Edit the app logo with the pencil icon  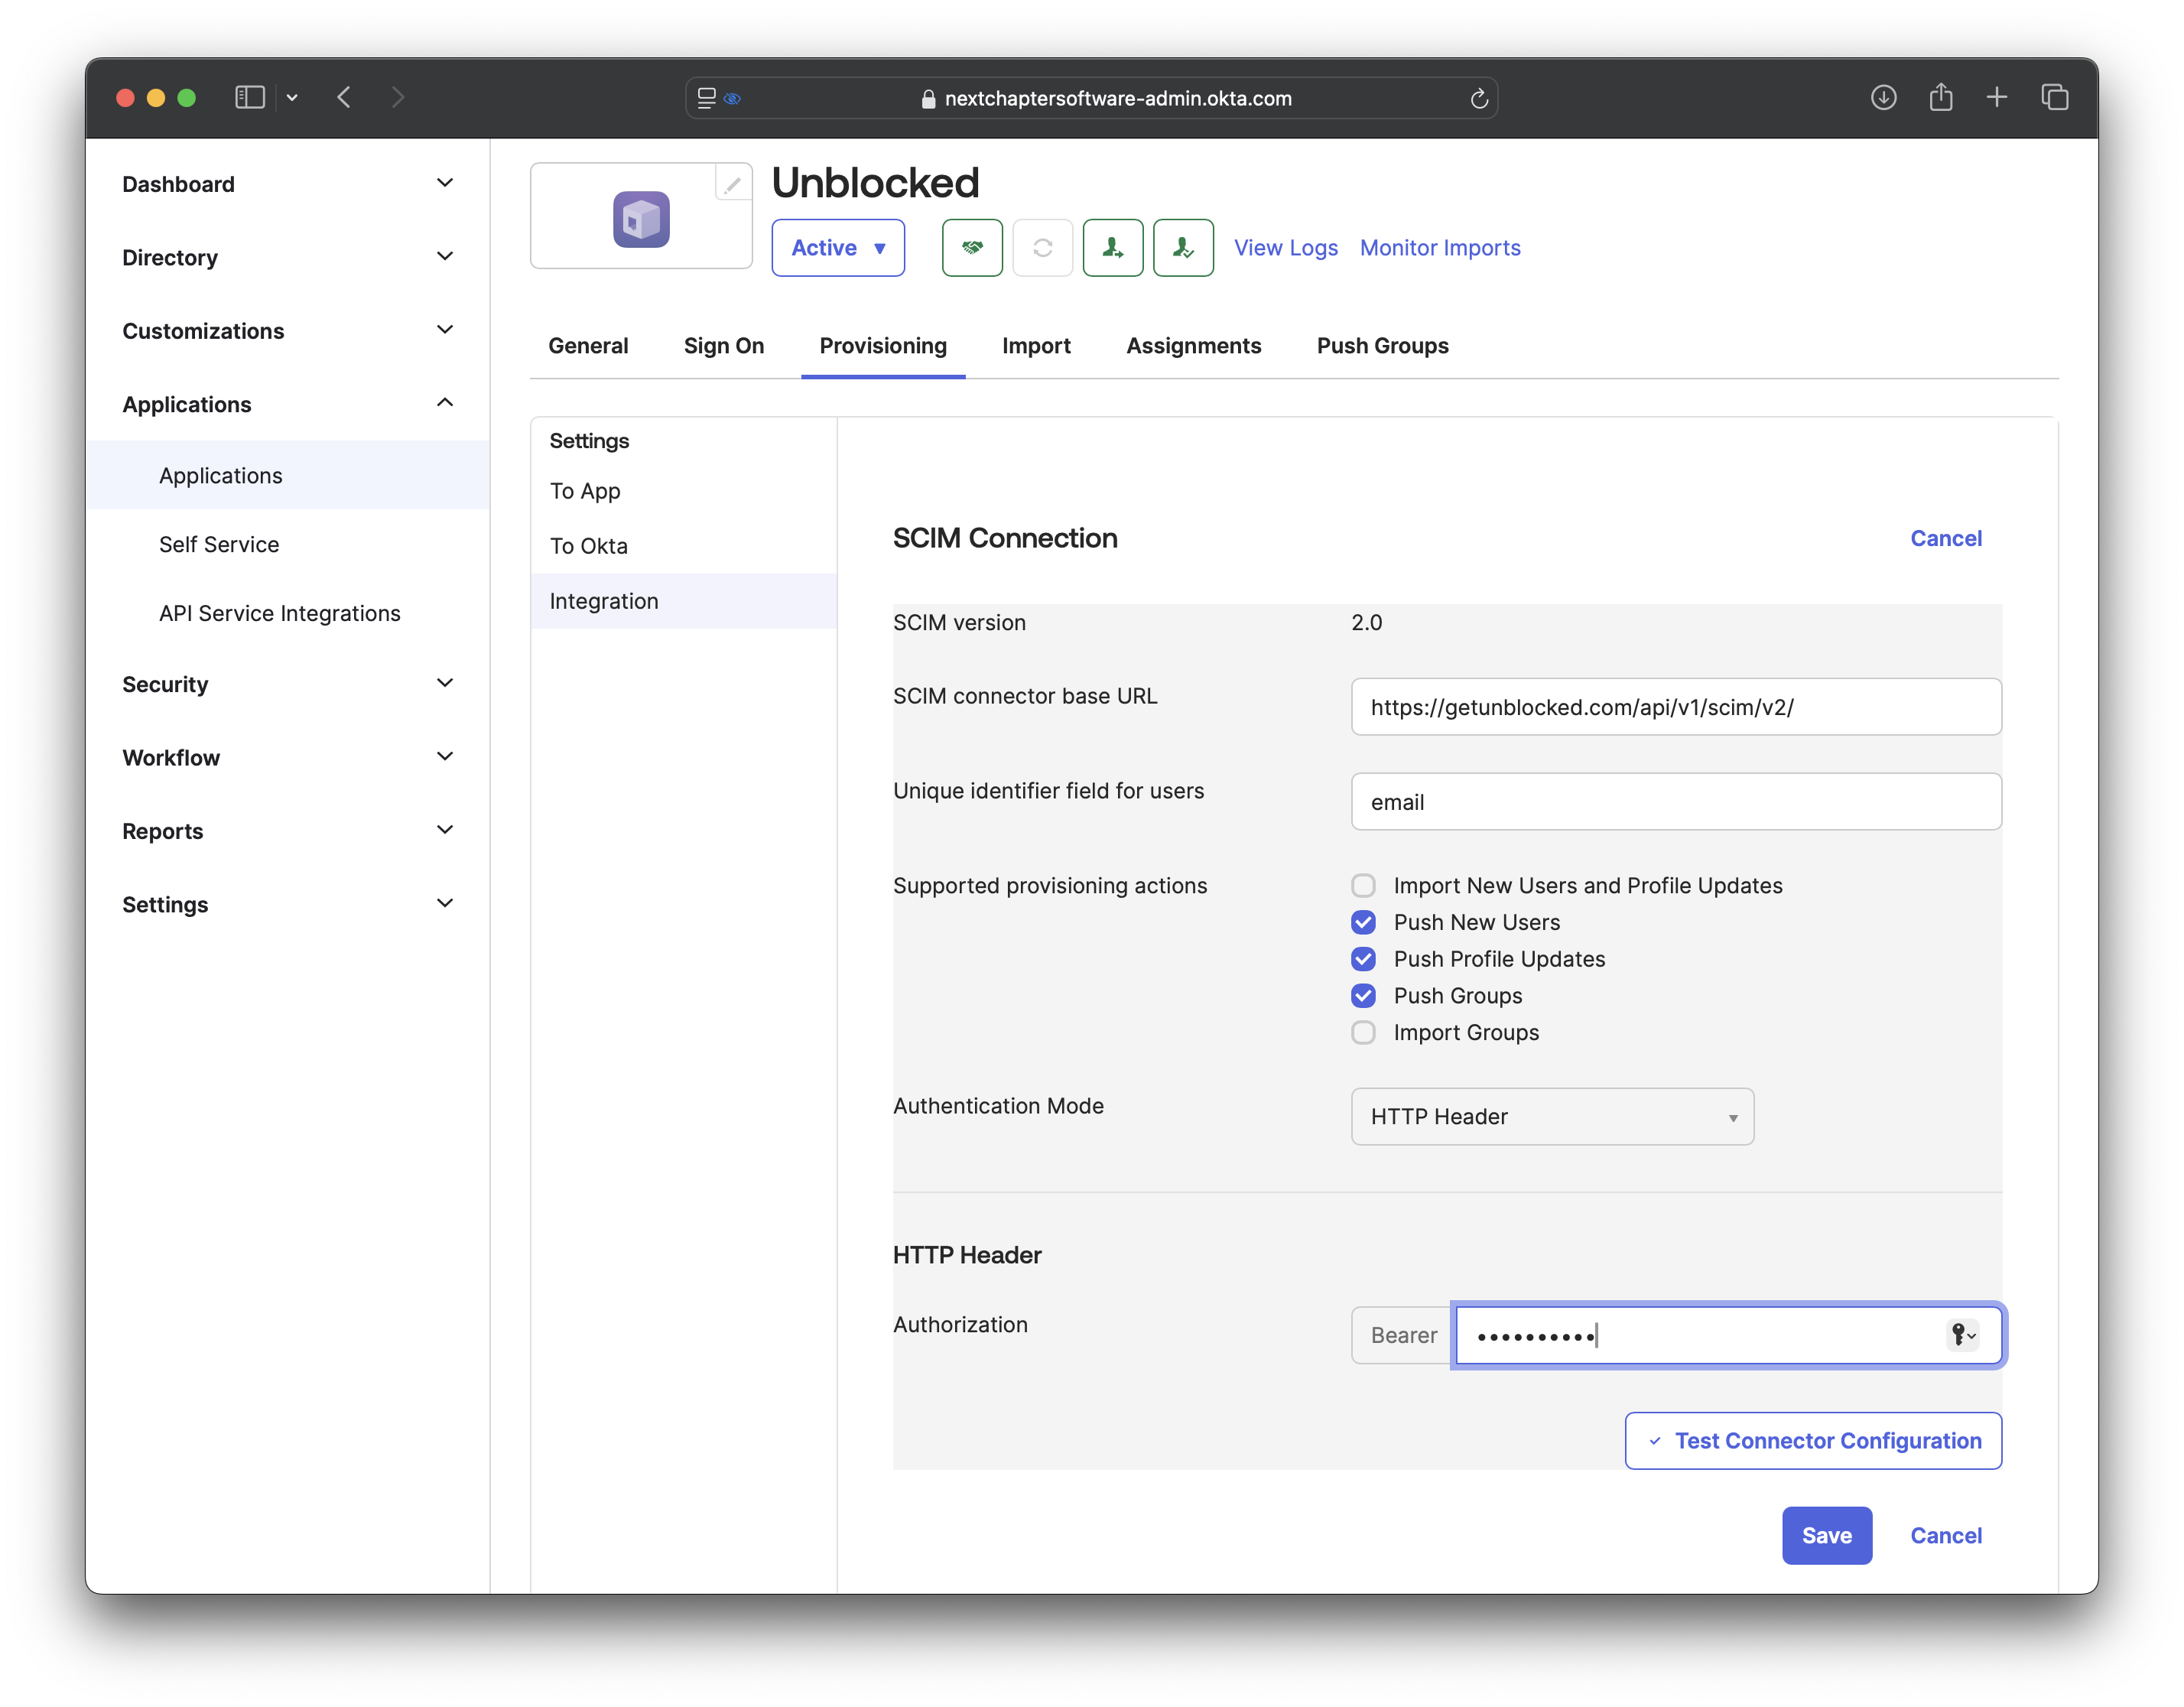[x=732, y=184]
